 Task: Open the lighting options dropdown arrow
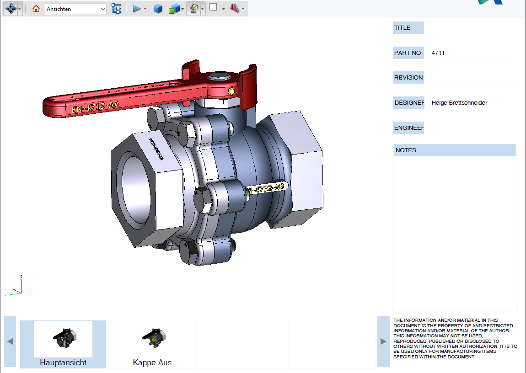tap(203, 9)
